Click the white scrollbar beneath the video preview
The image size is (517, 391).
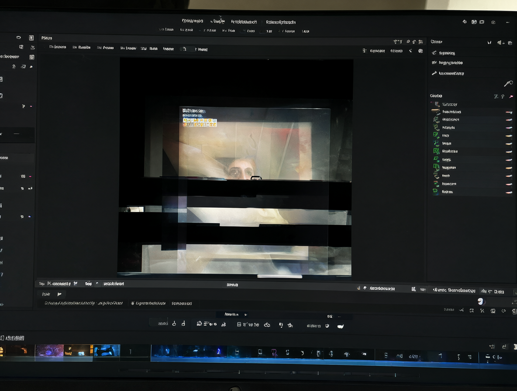(279, 276)
